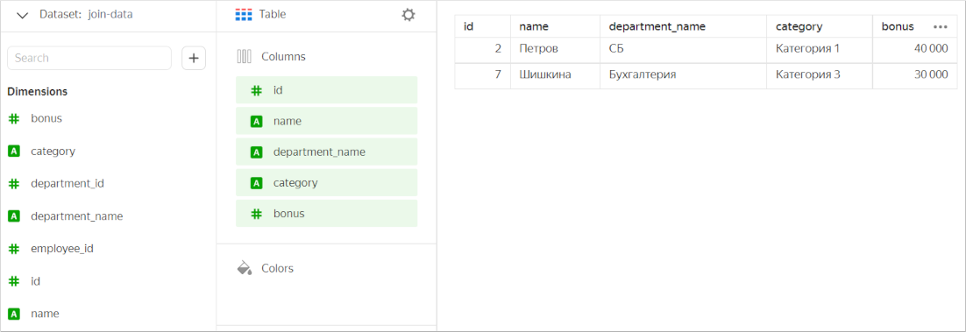Screen dimensions: 966x332
Task: Open the bonus column three-dots menu
Action: pos(940,27)
